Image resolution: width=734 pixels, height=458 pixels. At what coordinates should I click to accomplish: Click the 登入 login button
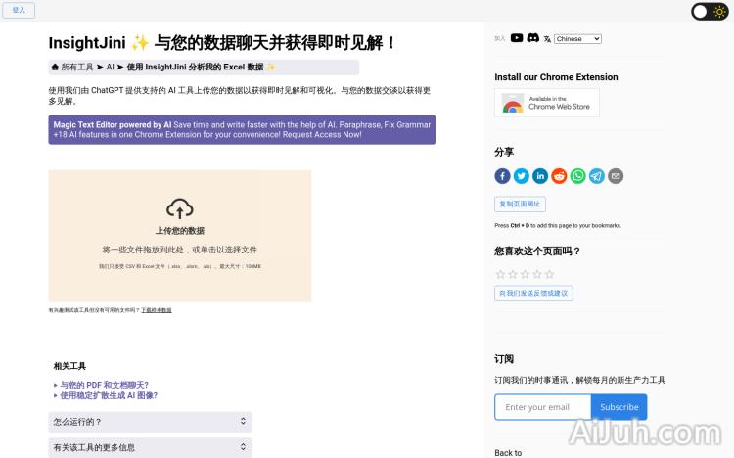tap(19, 10)
